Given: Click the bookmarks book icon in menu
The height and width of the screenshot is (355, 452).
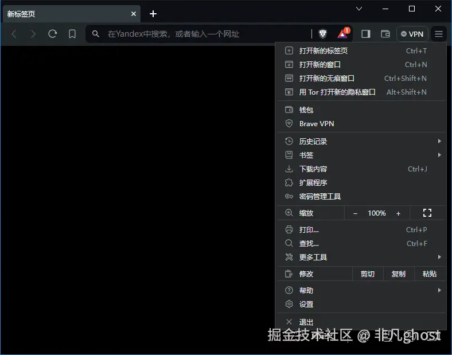Looking at the screenshot, I should coord(289,155).
